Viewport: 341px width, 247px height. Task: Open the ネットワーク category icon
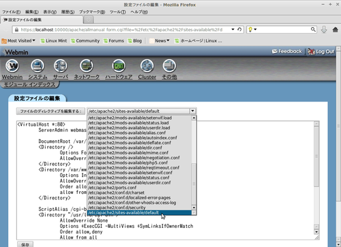pos(87,66)
